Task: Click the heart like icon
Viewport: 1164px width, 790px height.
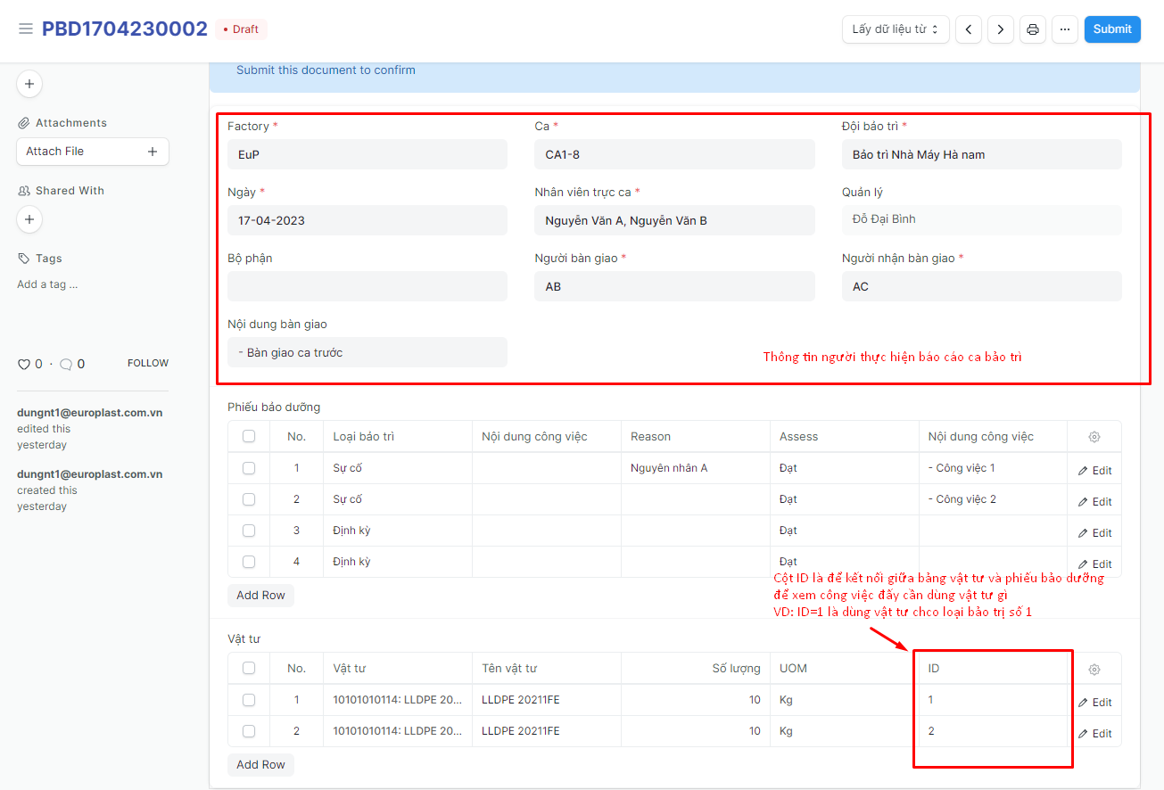Action: (24, 364)
